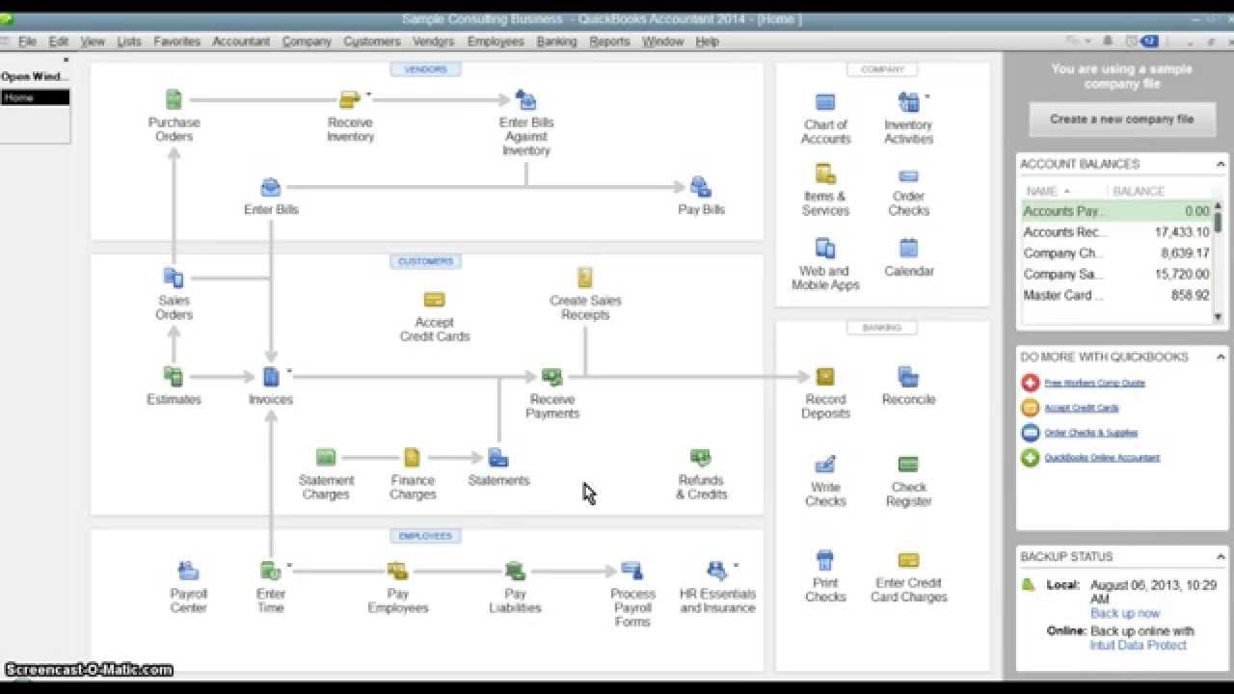Expand the HR Essentials dropdown arrow

(x=736, y=565)
